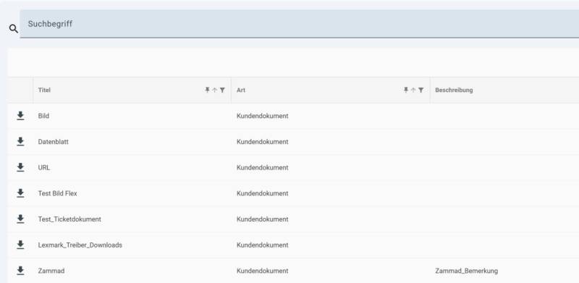Screen dimensions: 579x283
Task: Sort ascending by Titel column
Action: pyautogui.click(x=214, y=90)
